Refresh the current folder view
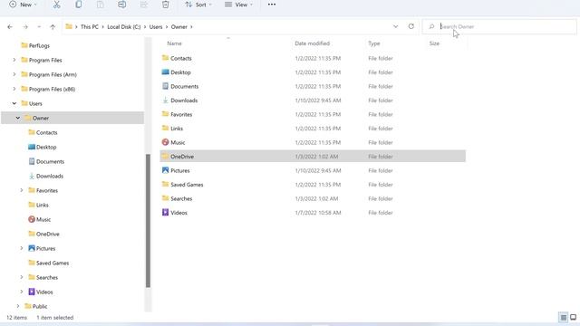Screen dimensions: 580x326 [411, 26]
